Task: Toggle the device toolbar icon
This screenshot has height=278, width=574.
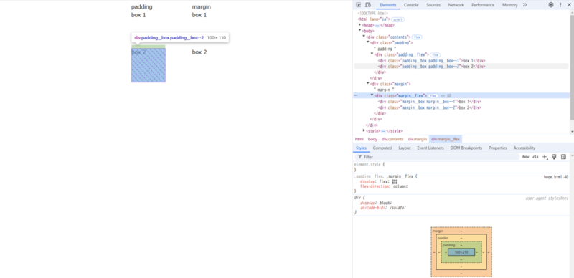Action: point(368,5)
